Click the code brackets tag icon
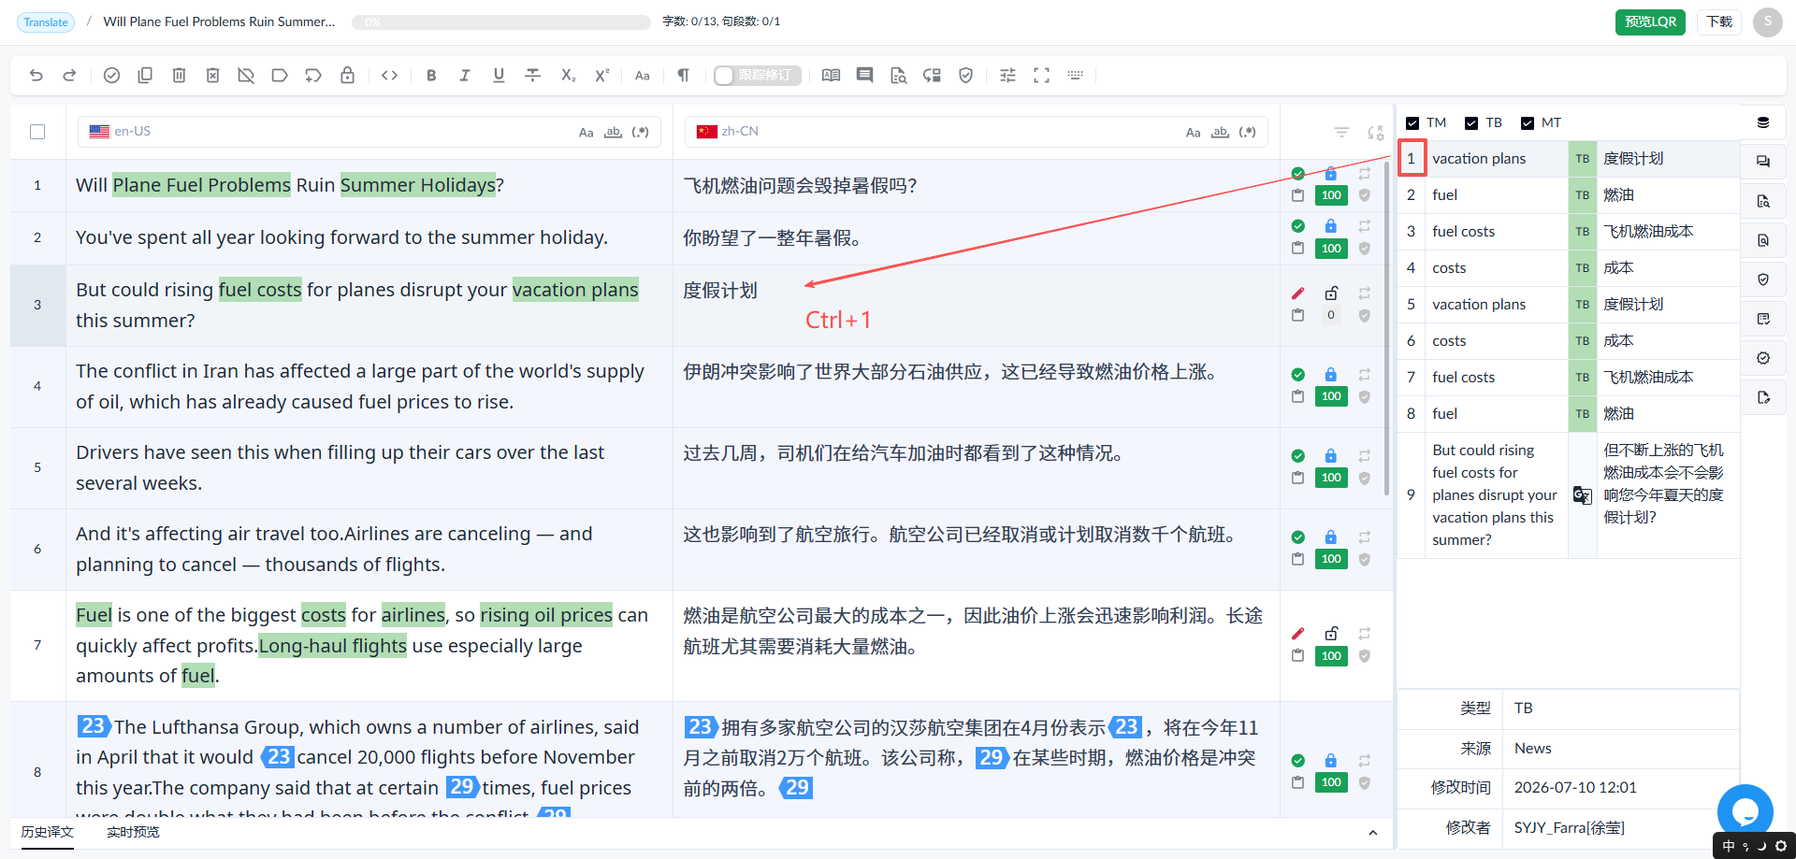The width and height of the screenshot is (1796, 859). point(390,76)
